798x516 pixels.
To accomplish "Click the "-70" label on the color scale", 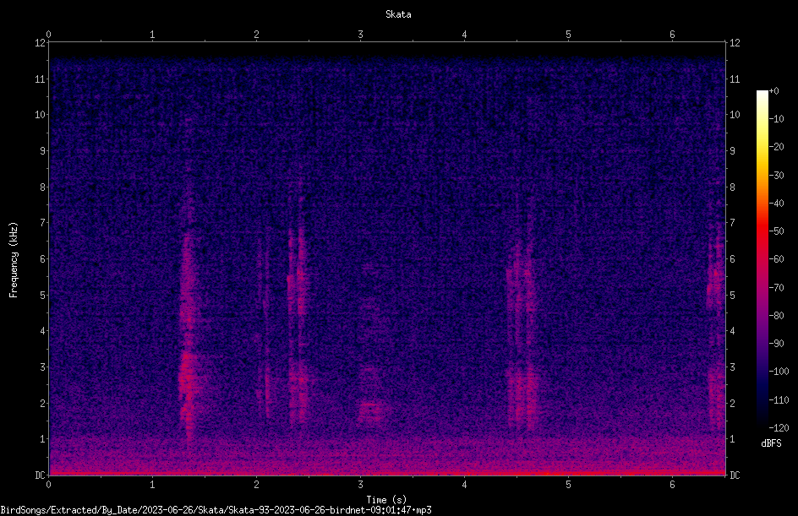I will 777,288.
